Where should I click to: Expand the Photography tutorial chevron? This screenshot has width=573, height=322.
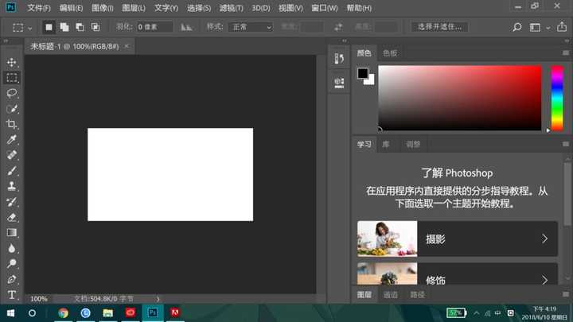click(x=544, y=239)
